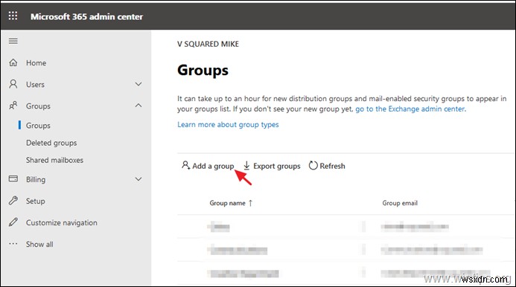Click the Groups page heading
The image size is (516, 287).
tap(203, 71)
